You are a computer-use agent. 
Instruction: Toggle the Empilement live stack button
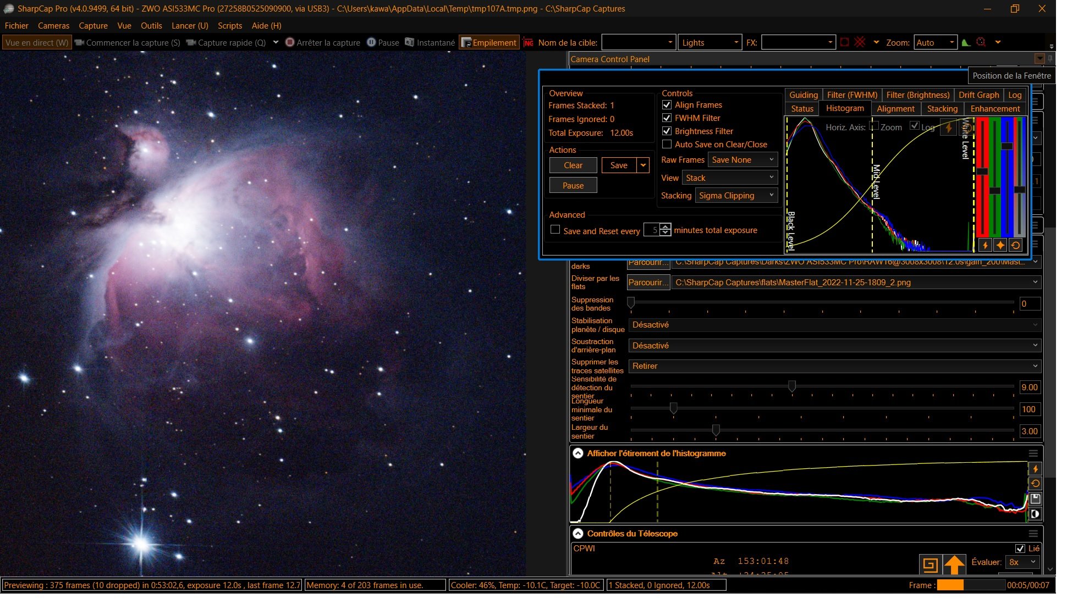click(x=489, y=42)
